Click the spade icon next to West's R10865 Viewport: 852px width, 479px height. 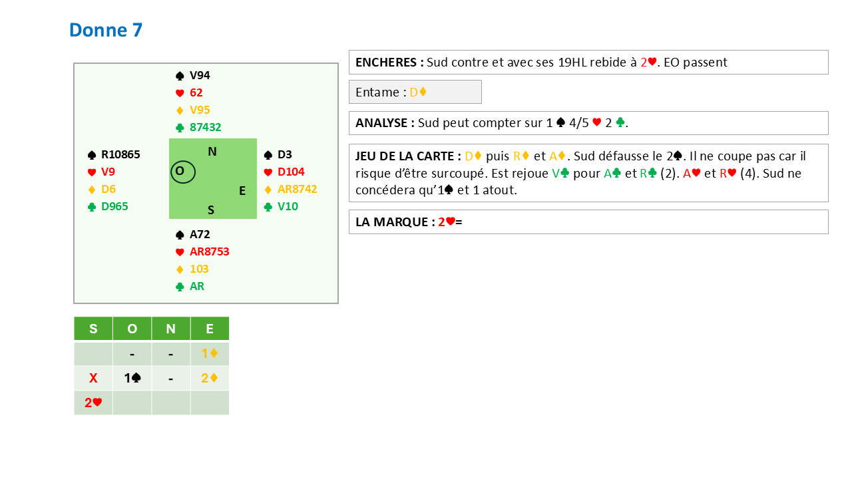coord(92,155)
